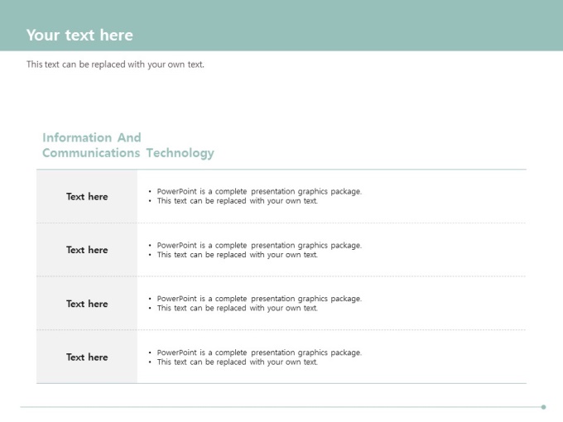This screenshot has height=422, width=563.
Task: Select the dotted divider between first and second rows
Action: pyautogui.click(x=331, y=223)
